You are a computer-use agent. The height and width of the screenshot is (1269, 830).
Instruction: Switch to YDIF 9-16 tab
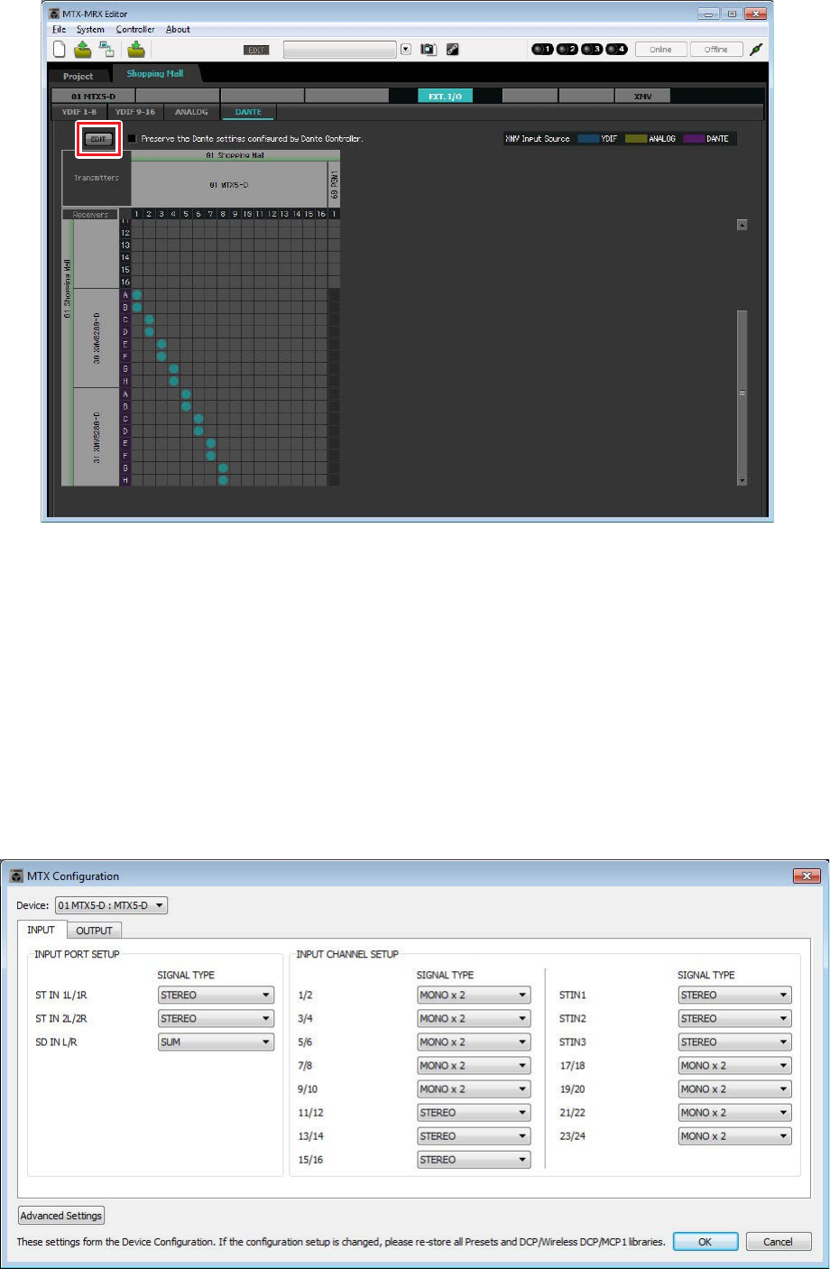tap(135, 112)
